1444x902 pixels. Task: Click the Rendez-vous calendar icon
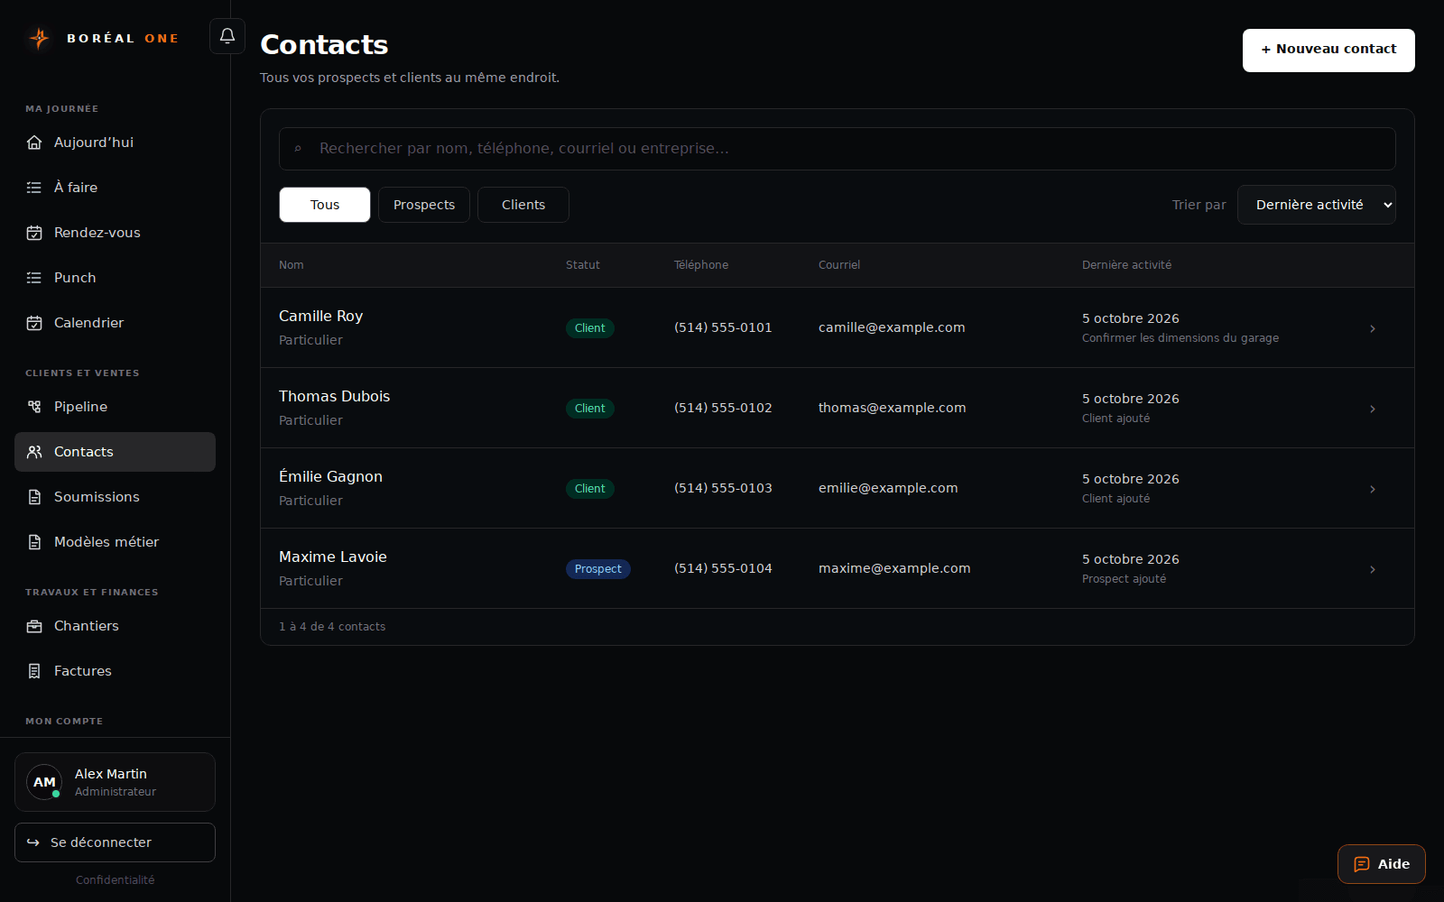(34, 233)
